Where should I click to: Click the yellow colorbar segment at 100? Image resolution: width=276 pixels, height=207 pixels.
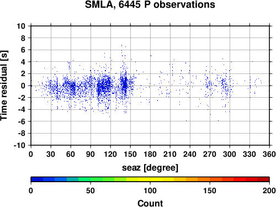tap(150, 179)
